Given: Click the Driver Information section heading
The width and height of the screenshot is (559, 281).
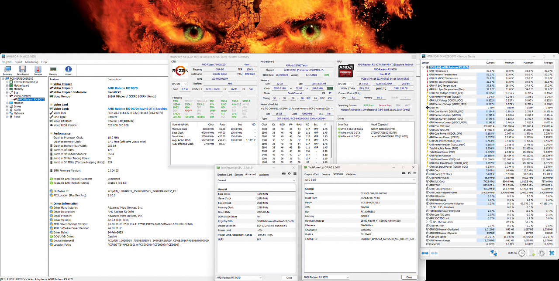Looking at the screenshot, I should pos(66,203).
